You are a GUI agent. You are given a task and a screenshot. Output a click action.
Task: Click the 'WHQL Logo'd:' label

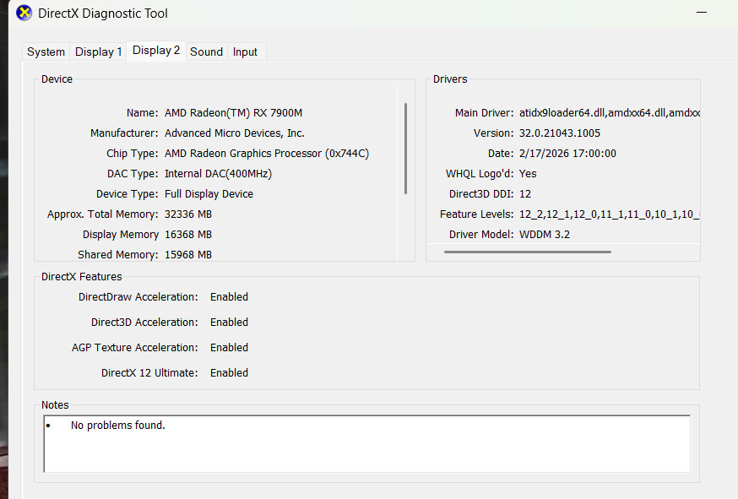click(480, 174)
